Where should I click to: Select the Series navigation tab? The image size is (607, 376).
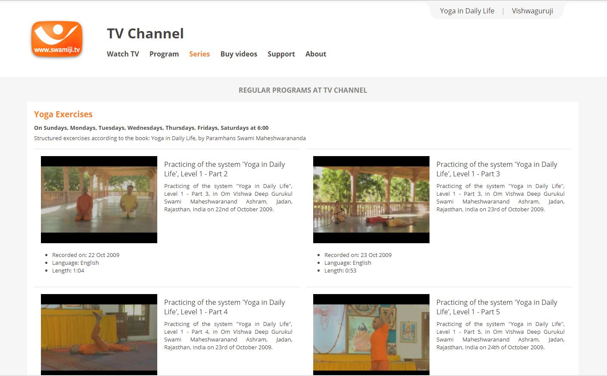199,54
